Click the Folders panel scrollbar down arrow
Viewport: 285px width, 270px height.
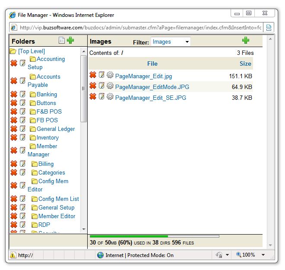pos(84,229)
